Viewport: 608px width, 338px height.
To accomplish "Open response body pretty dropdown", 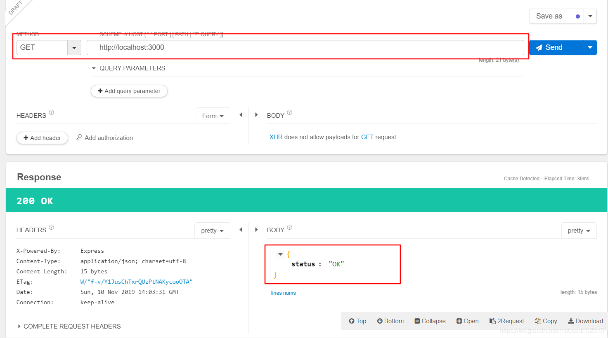I will click(x=579, y=231).
